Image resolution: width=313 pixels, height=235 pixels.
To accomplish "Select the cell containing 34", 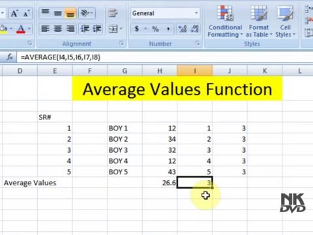I will (x=160, y=139).
